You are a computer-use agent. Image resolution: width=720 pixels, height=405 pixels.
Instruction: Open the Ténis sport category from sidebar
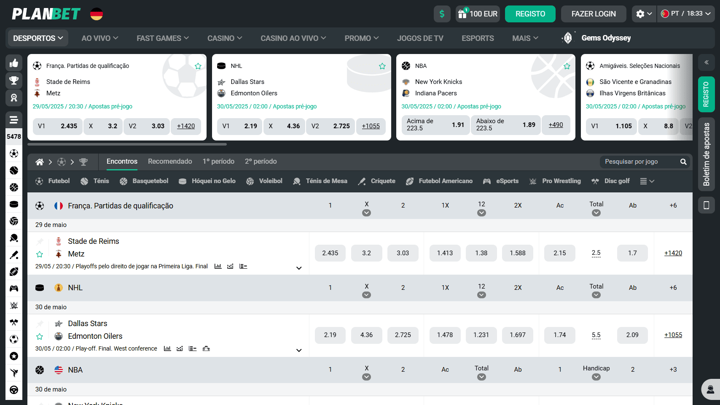point(14,170)
